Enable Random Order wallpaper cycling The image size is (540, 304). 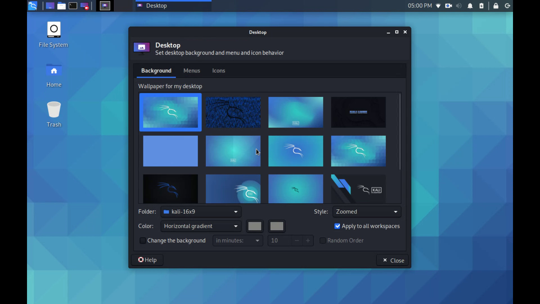(322, 240)
